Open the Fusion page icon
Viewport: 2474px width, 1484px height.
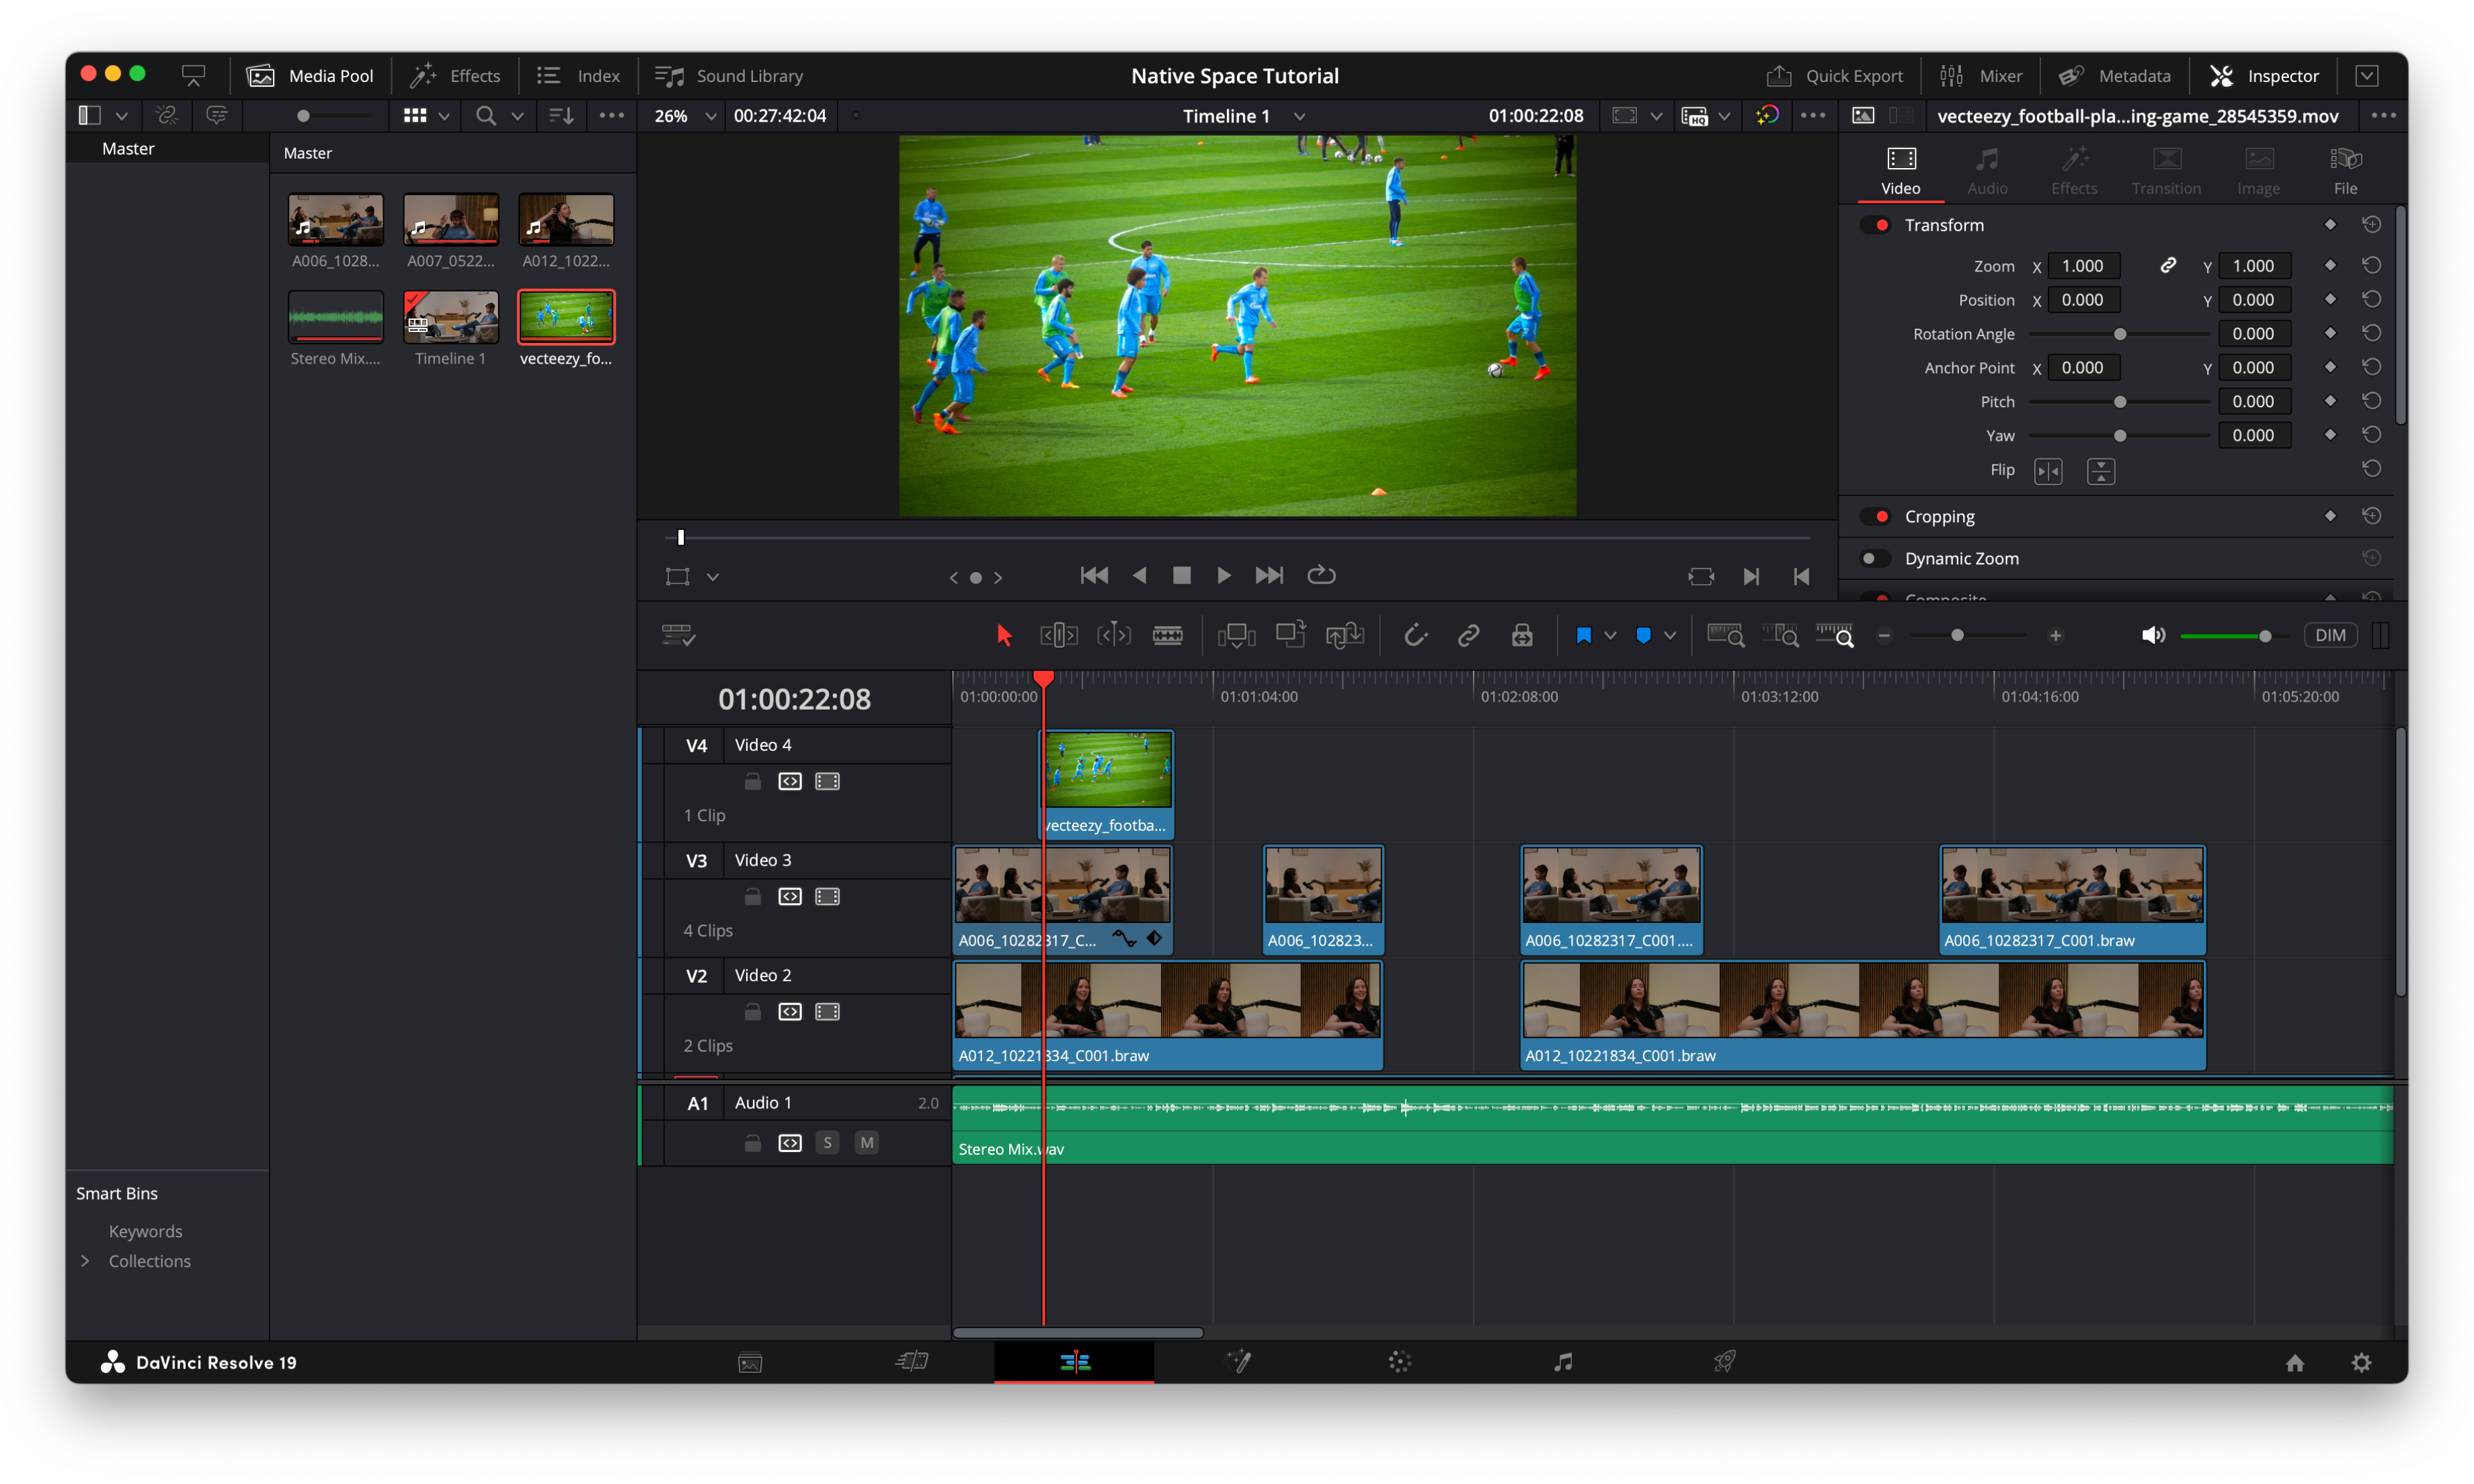click(x=1238, y=1361)
